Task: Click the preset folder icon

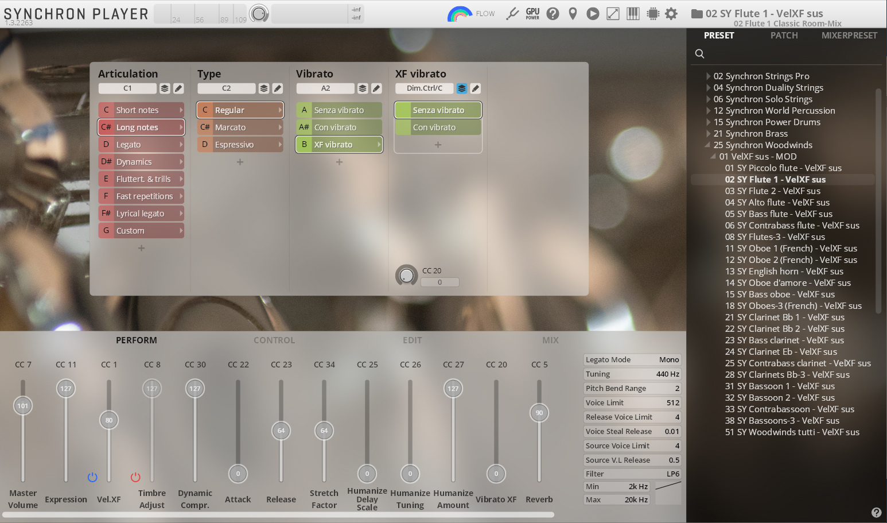Action: click(x=697, y=14)
